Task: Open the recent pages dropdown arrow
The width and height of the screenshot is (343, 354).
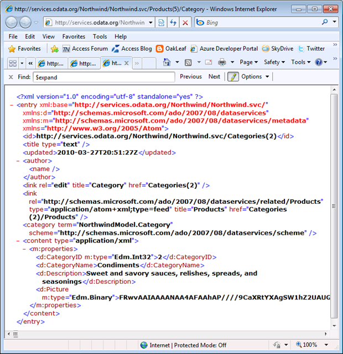Action: (x=36, y=22)
